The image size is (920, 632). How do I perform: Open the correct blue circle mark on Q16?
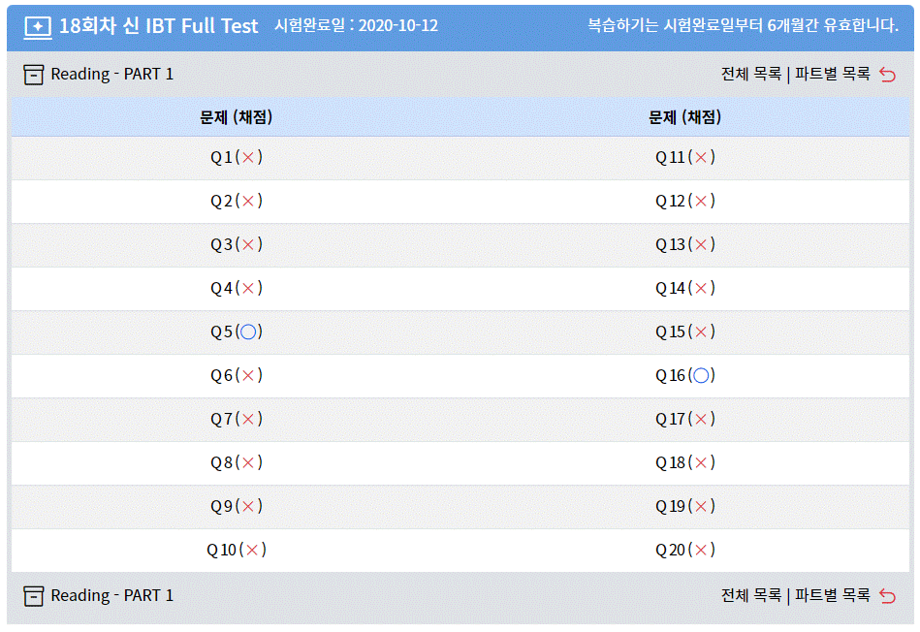tap(701, 375)
